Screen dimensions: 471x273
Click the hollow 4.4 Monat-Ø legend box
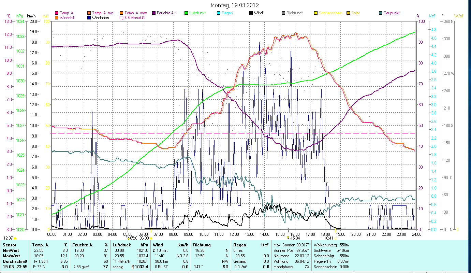tap(121, 17)
